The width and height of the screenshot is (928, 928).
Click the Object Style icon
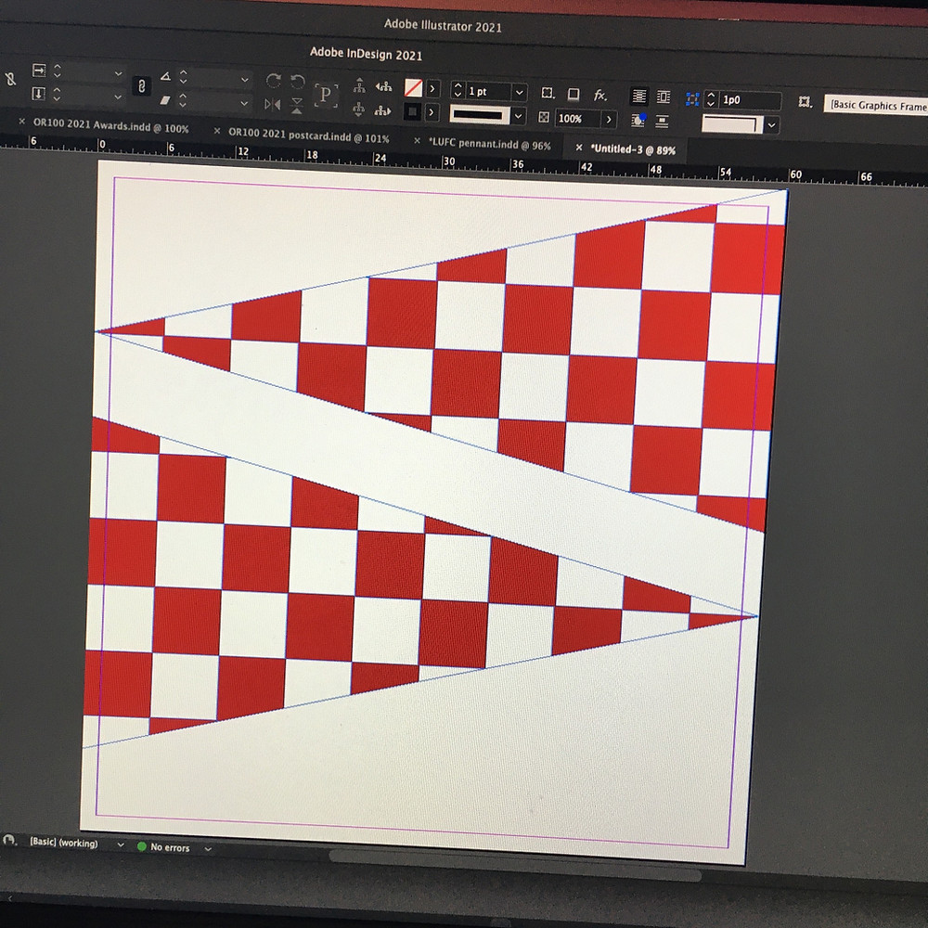pyautogui.click(x=804, y=102)
